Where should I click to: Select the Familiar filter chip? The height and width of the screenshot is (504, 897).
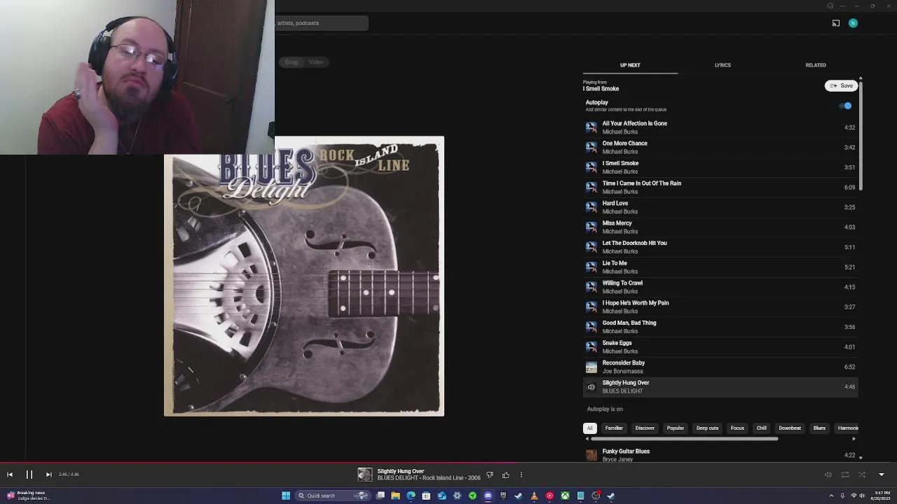click(614, 428)
